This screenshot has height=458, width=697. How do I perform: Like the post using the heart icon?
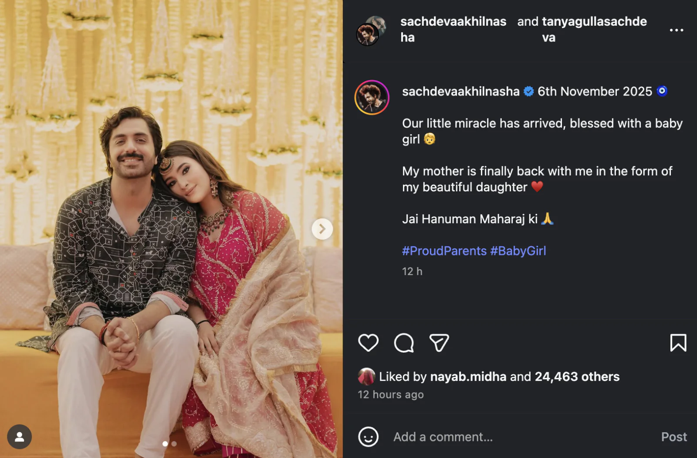click(369, 343)
